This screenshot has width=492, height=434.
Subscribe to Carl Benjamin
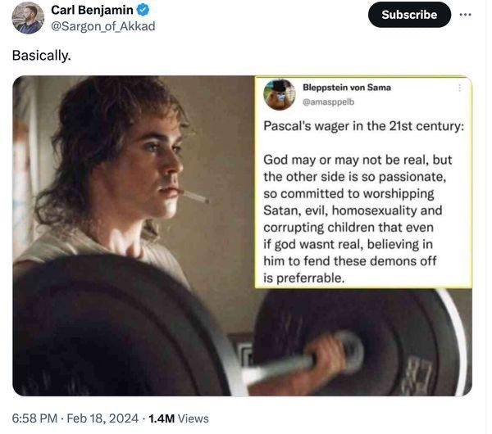pyautogui.click(x=409, y=15)
